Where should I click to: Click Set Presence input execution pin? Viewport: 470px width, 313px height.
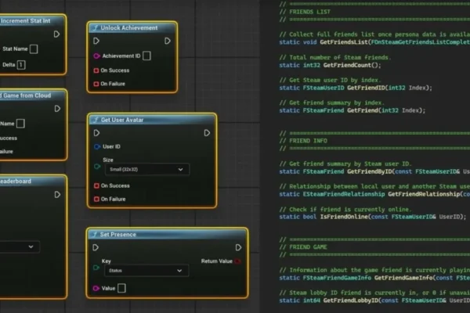click(96, 248)
